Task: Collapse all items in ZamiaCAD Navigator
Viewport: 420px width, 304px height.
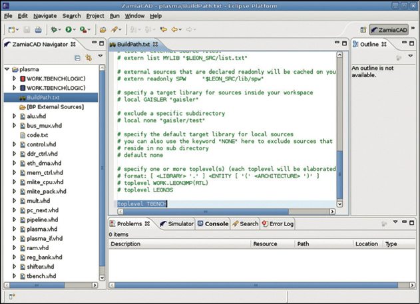Action: pyautogui.click(x=78, y=58)
